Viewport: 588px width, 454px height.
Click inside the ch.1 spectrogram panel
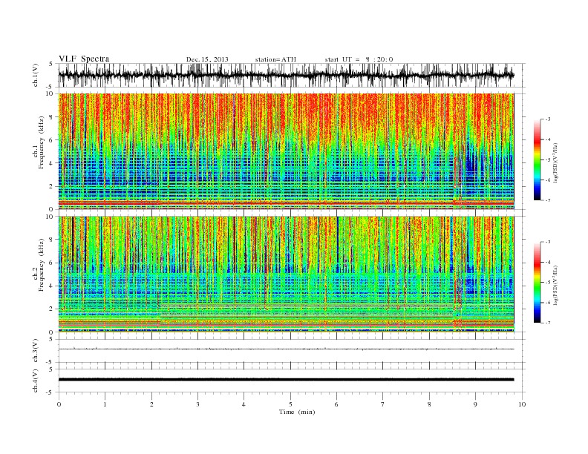(x=286, y=151)
